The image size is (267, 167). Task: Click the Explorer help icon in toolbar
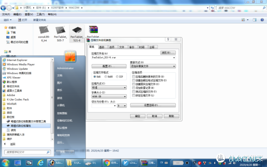[262, 20]
